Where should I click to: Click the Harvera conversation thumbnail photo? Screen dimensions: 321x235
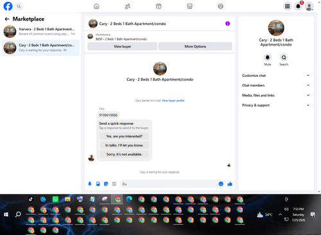coord(10,31)
